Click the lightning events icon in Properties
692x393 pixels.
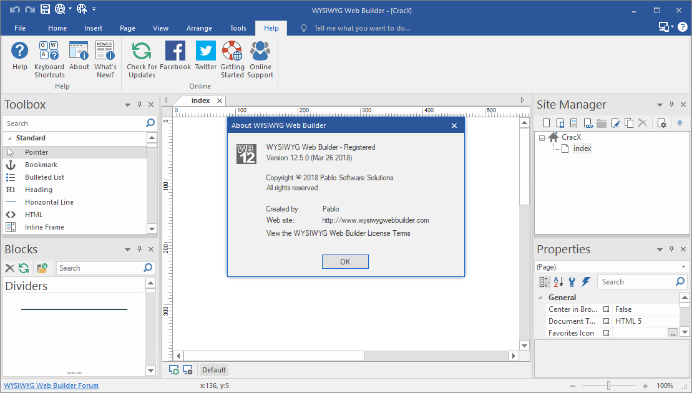[586, 282]
